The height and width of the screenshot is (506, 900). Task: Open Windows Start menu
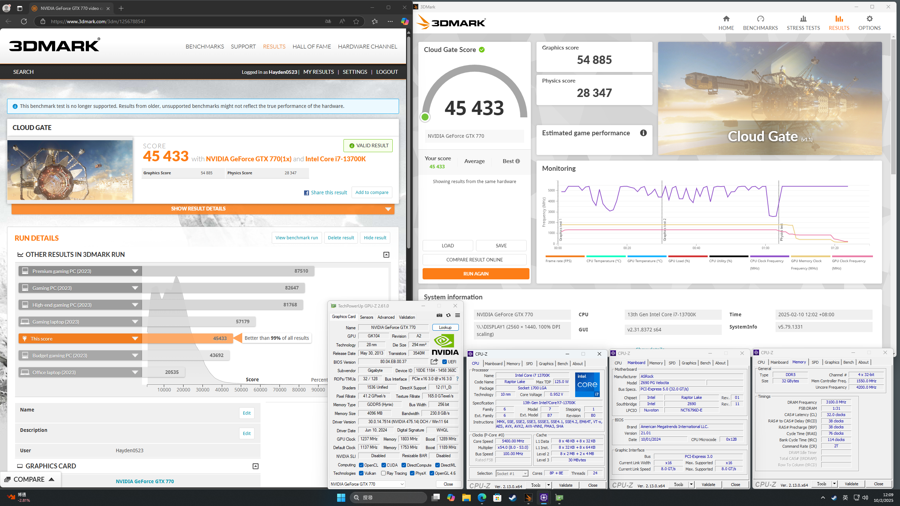[341, 498]
